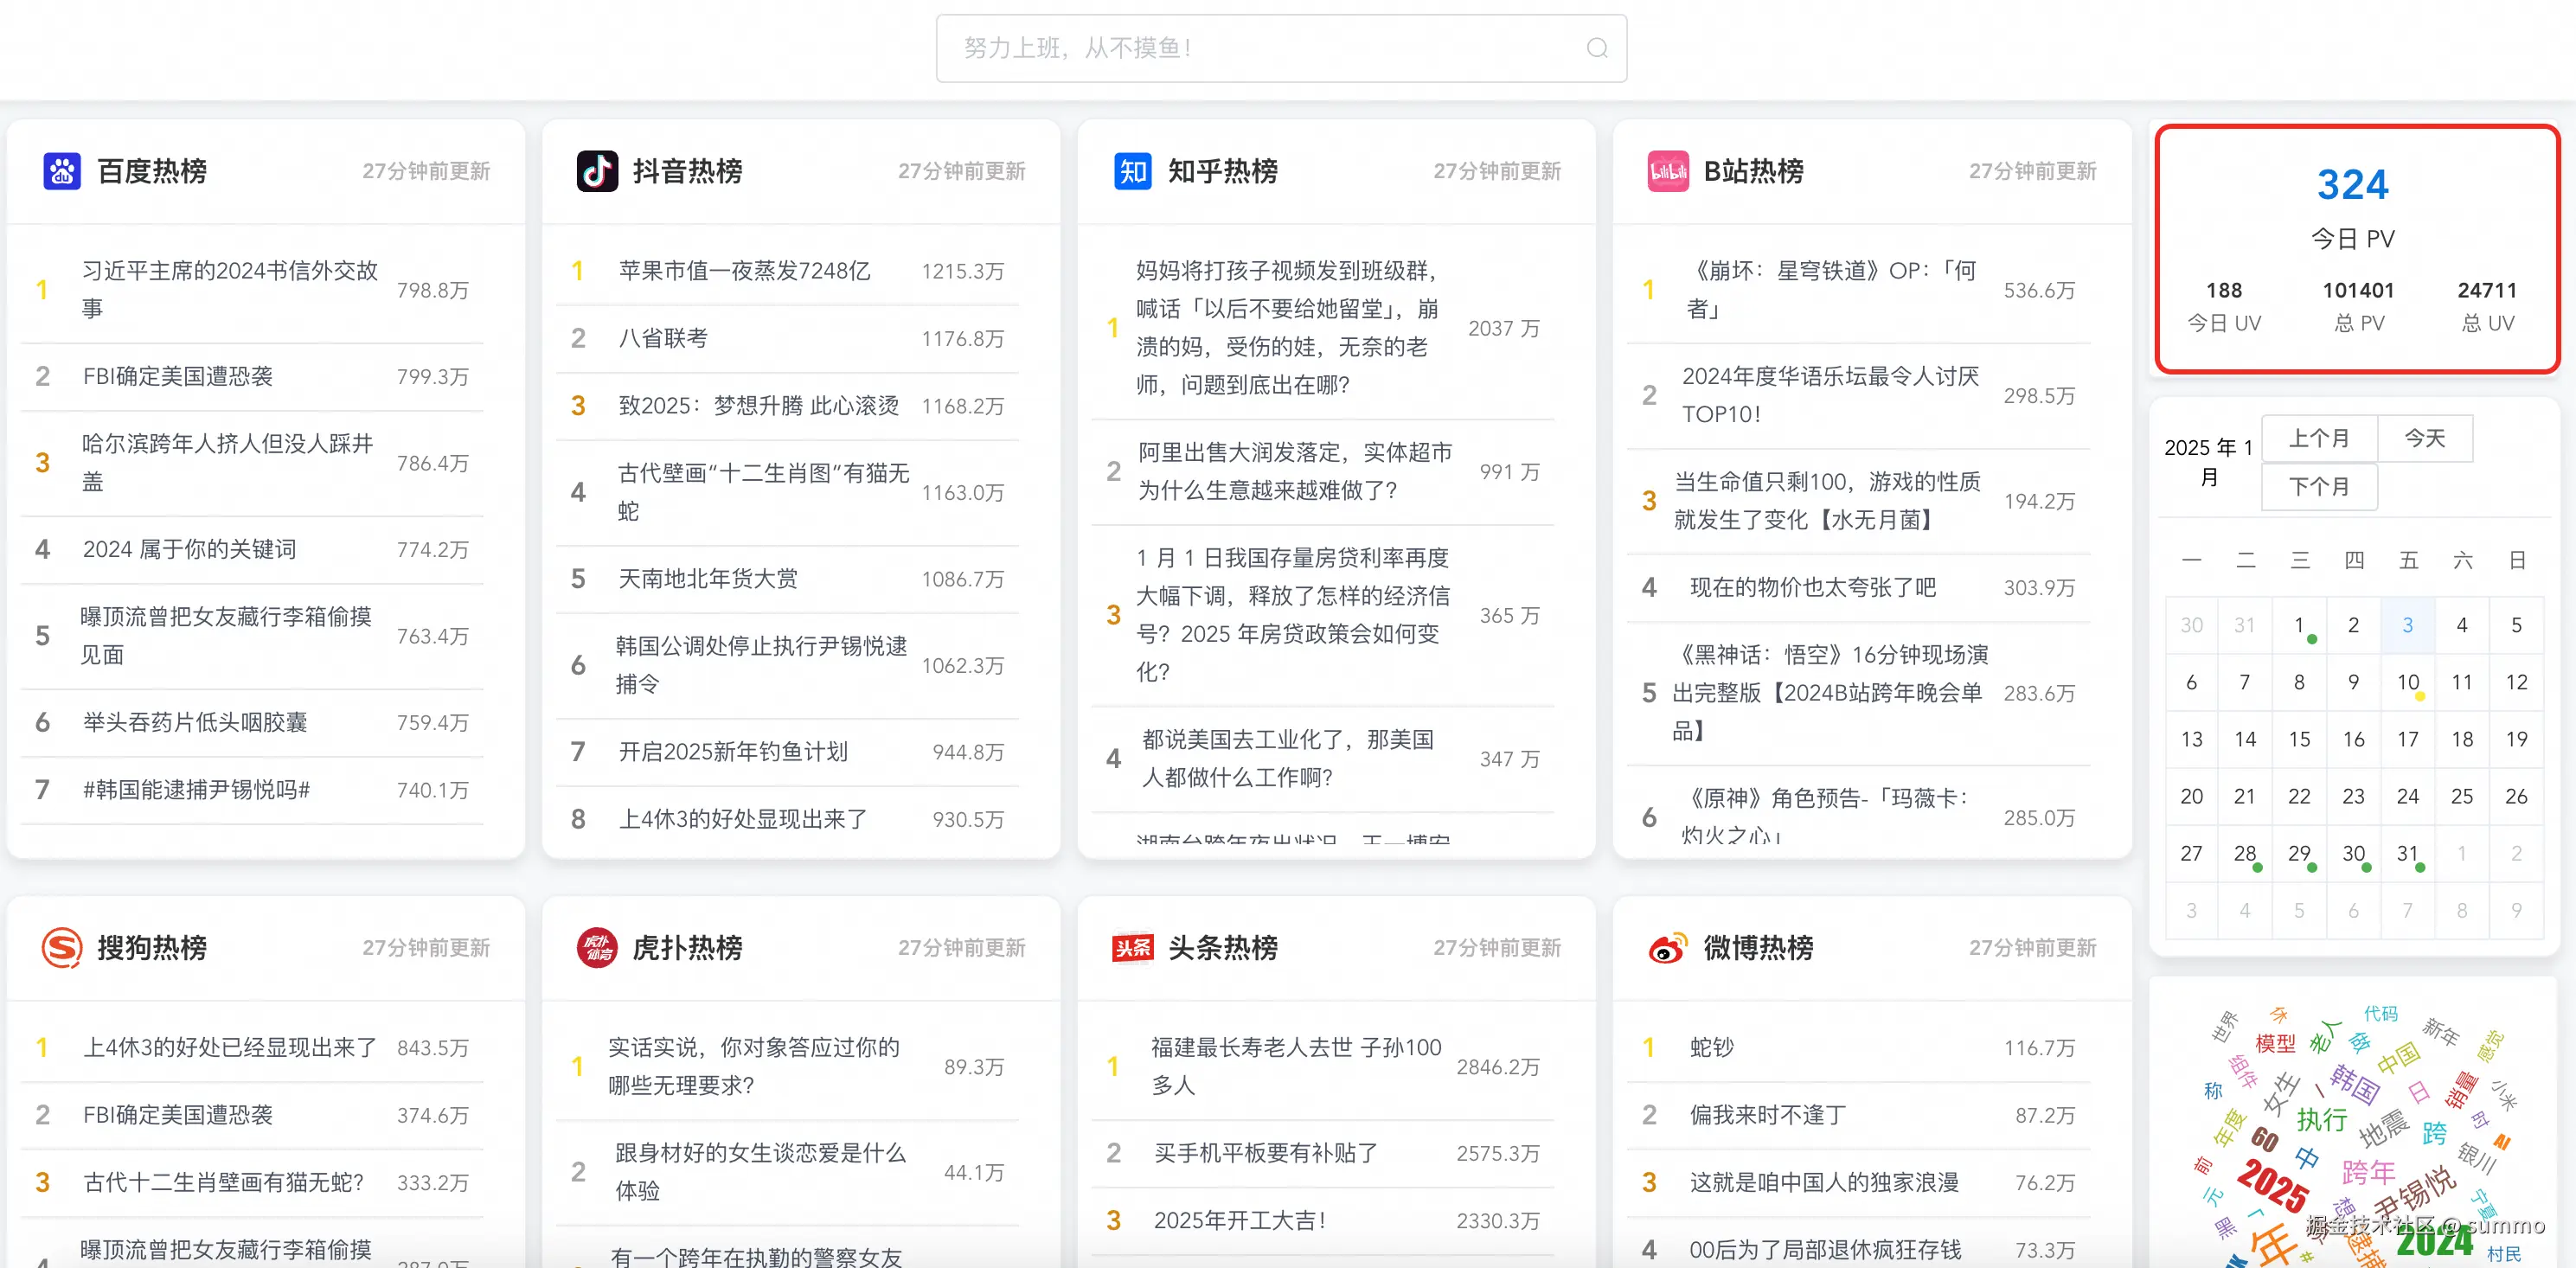The width and height of the screenshot is (2576, 1268).
Task: Click the Zhihu 知 logo icon
Action: 1132,171
